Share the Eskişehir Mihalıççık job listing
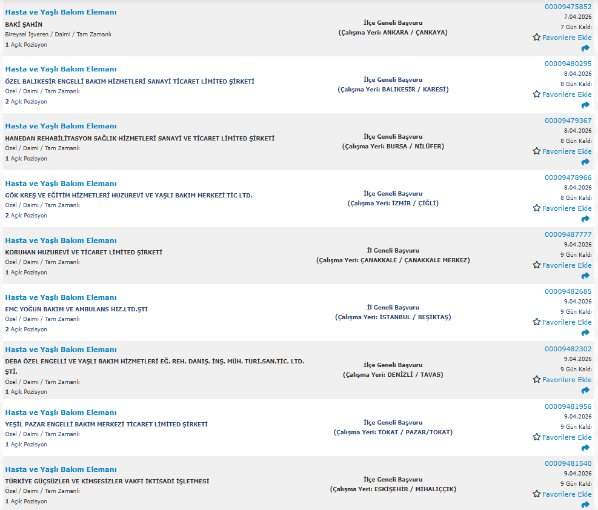598x510 pixels. pyautogui.click(x=585, y=505)
